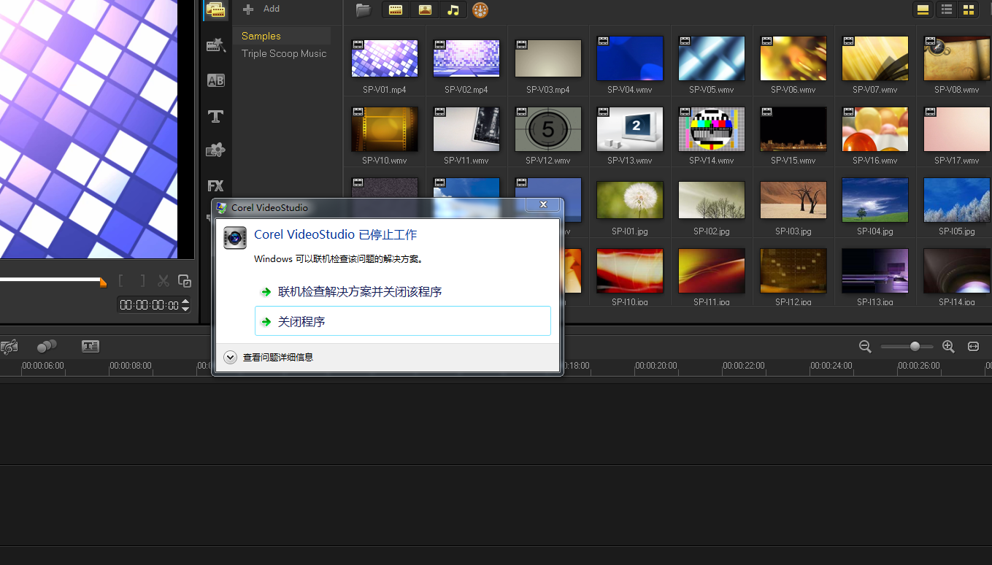Switch to grid thumbnail view mode
The height and width of the screenshot is (565, 992).
(x=969, y=9)
